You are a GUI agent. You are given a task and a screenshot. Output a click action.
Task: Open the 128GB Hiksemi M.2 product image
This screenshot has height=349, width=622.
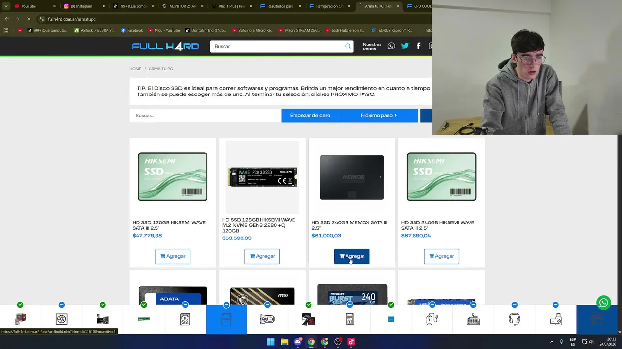pos(262,177)
